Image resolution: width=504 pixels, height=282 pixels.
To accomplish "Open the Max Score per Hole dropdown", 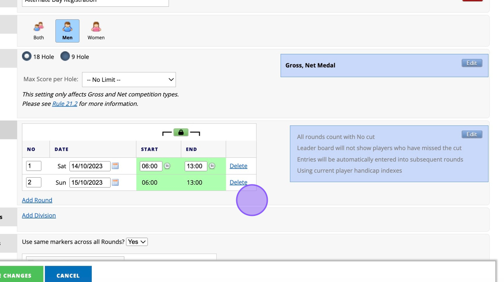I will pos(129,80).
